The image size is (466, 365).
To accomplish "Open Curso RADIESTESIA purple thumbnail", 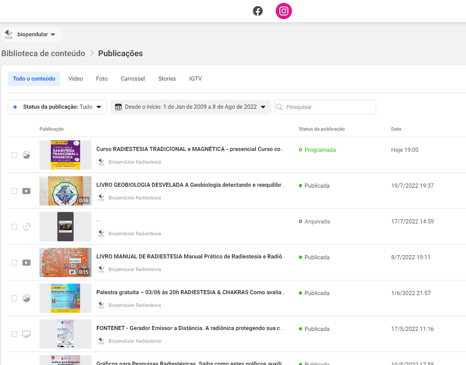I will (x=65, y=155).
